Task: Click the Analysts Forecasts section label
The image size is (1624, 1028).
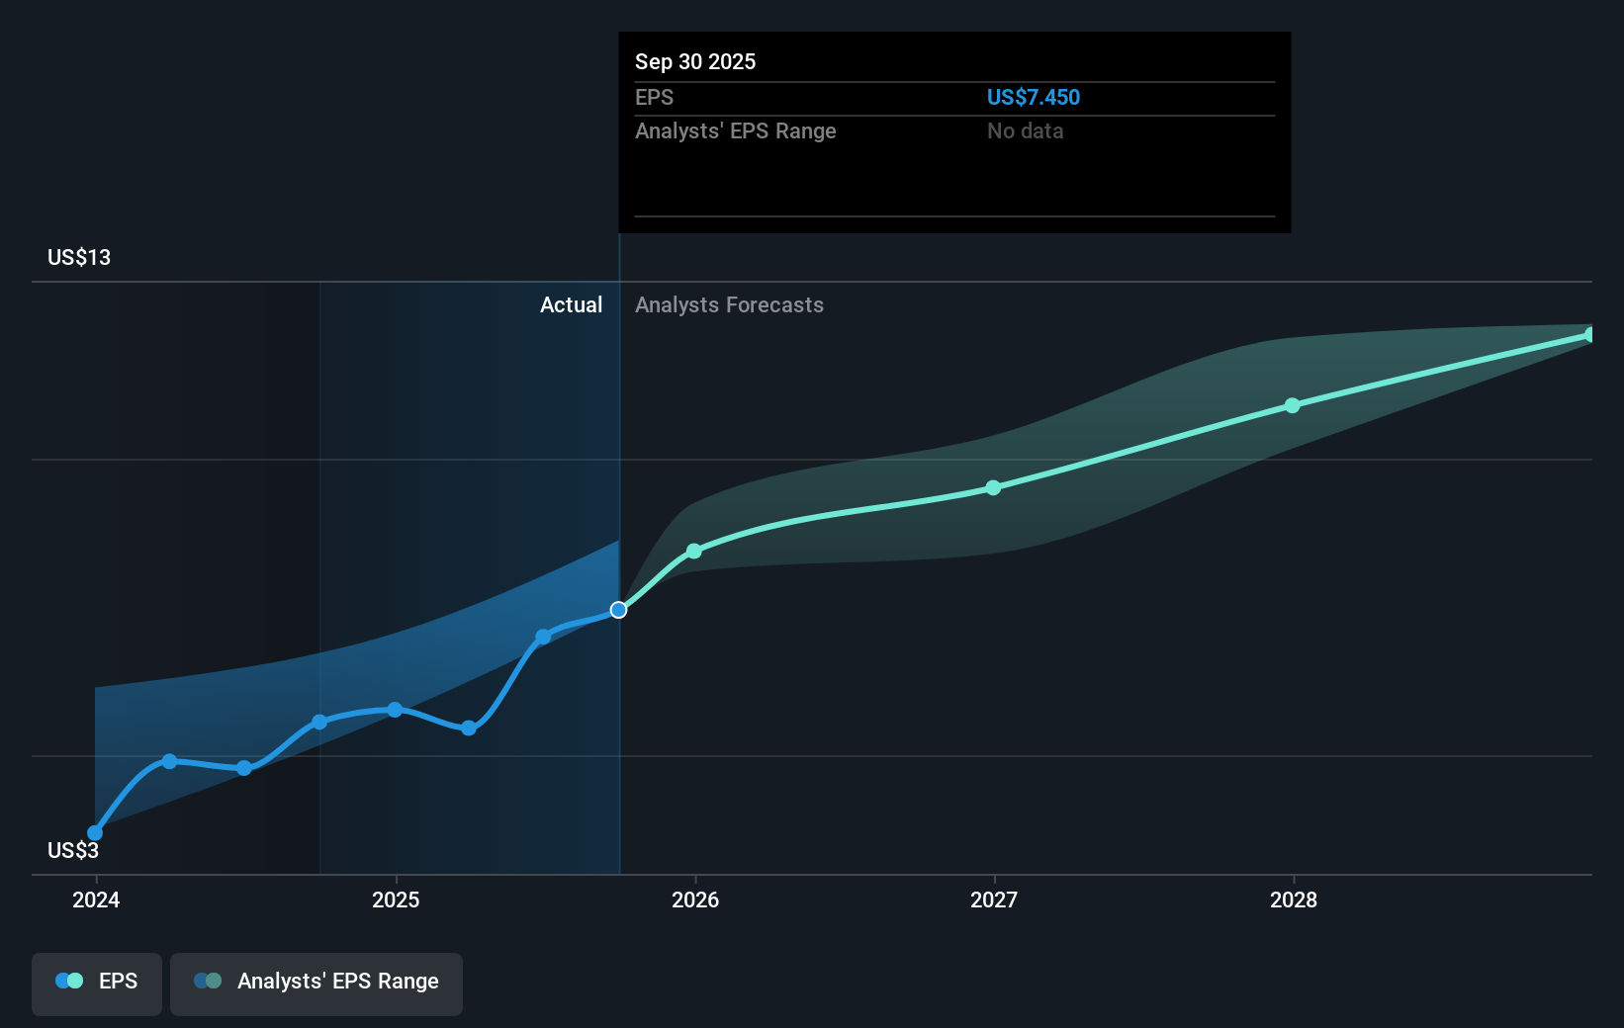Action: click(x=729, y=304)
